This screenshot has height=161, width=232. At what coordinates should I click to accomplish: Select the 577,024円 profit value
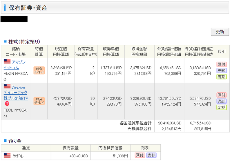pyautogui.click(x=202, y=104)
